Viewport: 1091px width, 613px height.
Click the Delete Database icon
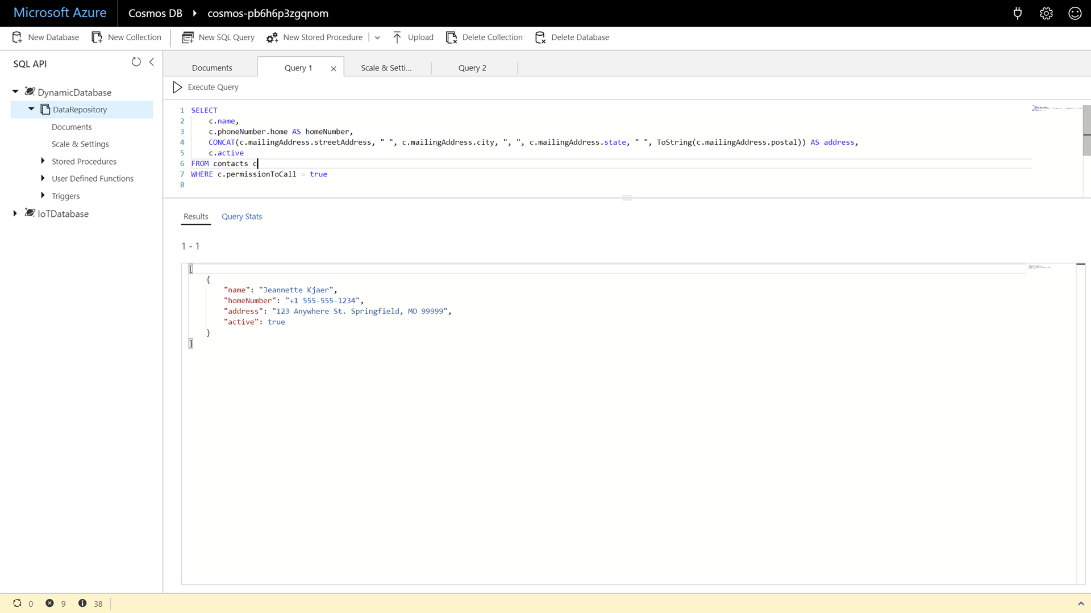540,37
